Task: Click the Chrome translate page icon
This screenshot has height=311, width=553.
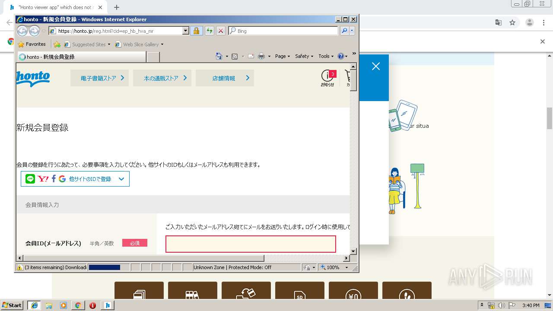Action: click(x=499, y=22)
